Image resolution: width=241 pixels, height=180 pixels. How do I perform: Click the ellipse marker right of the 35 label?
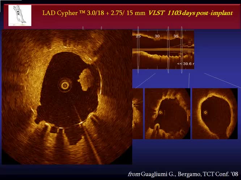pyautogui.click(x=182, y=48)
